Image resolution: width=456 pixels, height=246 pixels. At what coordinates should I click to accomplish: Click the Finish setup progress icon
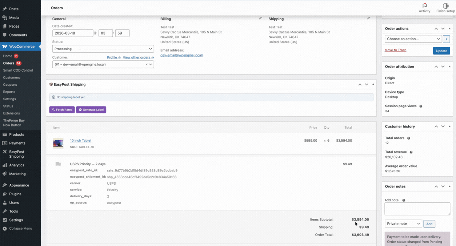pos(445,5)
